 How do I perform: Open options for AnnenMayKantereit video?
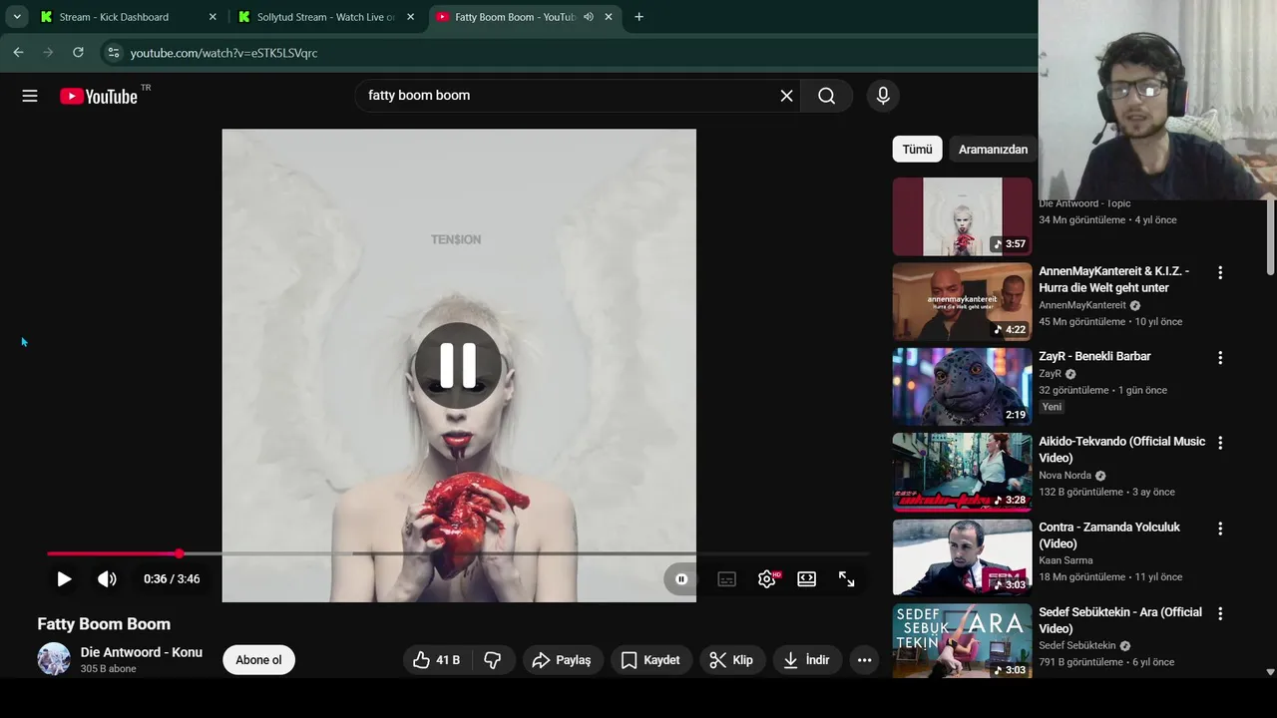click(x=1219, y=272)
